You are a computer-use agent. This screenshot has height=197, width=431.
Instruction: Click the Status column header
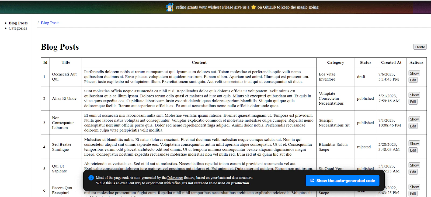[366, 62]
